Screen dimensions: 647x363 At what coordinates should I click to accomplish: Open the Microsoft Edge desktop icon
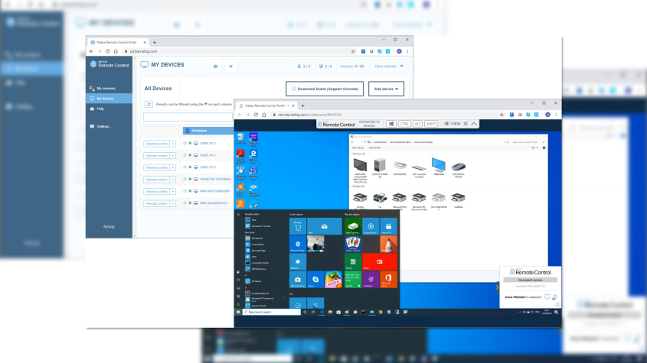[253, 155]
